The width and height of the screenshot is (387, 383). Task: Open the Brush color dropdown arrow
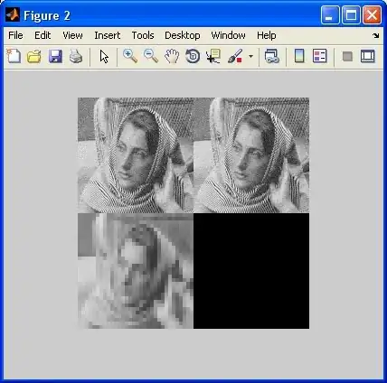(250, 56)
